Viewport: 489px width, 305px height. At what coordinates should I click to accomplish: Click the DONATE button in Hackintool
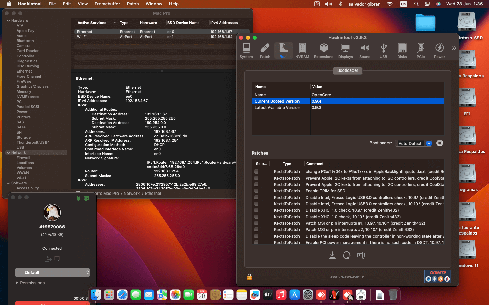coord(438,276)
